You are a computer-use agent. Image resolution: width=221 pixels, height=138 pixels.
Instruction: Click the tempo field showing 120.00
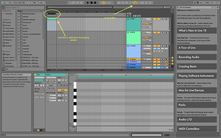[16, 3]
